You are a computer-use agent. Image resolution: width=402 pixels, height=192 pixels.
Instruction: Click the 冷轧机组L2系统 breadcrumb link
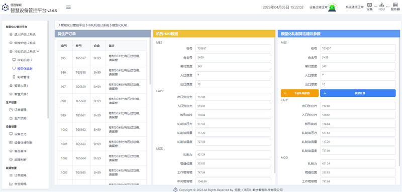coord(98,25)
